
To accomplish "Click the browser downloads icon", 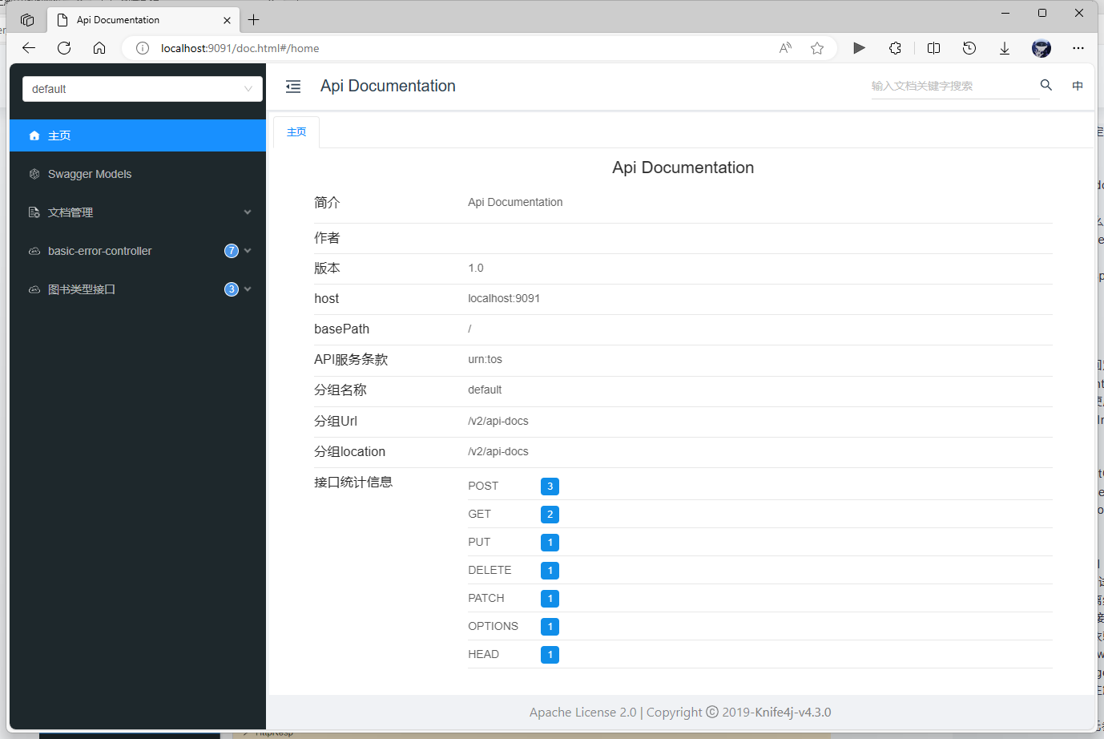I will [1005, 48].
